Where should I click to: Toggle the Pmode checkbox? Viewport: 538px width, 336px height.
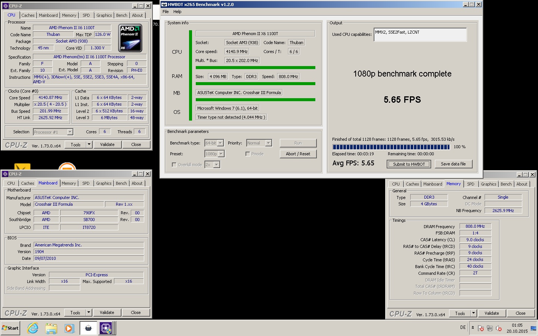coord(248,154)
